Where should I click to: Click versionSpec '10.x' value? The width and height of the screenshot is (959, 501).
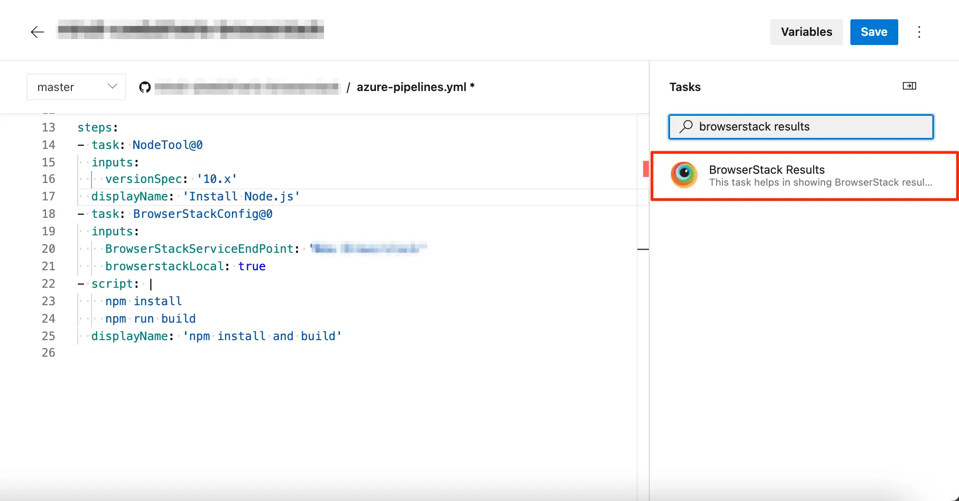[x=217, y=179]
